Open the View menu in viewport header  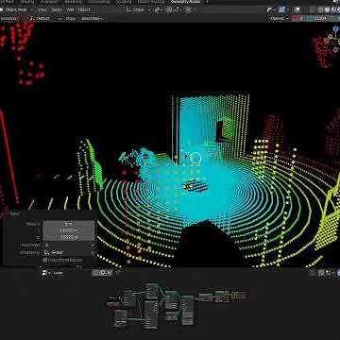pos(42,9)
